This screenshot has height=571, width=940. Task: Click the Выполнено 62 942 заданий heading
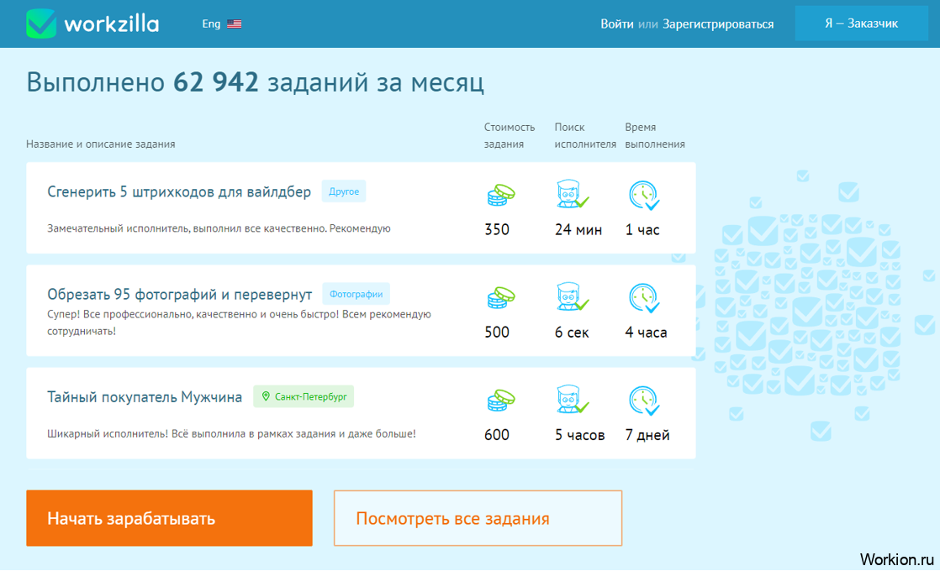255,82
